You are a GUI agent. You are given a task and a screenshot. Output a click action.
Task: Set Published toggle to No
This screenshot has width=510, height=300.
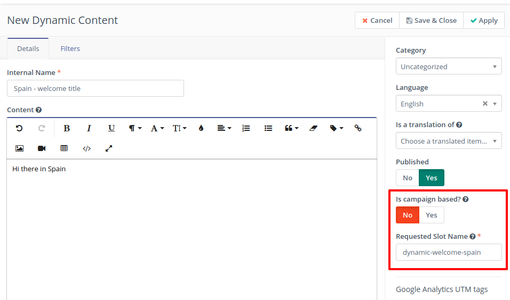click(408, 178)
